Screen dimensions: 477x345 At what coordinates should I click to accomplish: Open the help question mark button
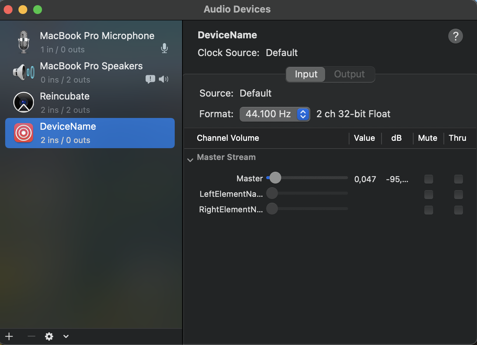click(x=455, y=36)
